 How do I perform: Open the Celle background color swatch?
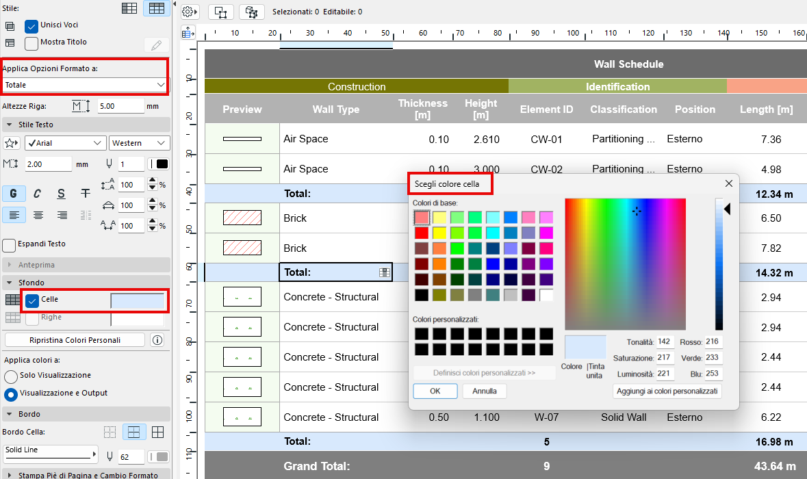pyautogui.click(x=138, y=300)
